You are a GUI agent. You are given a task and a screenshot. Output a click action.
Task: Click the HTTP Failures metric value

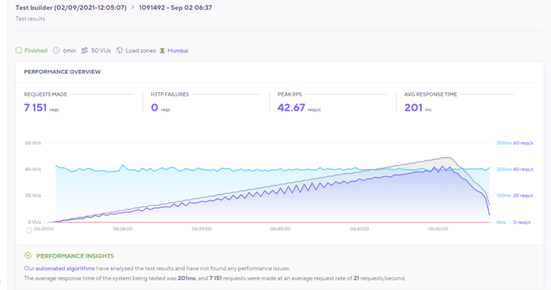(154, 107)
